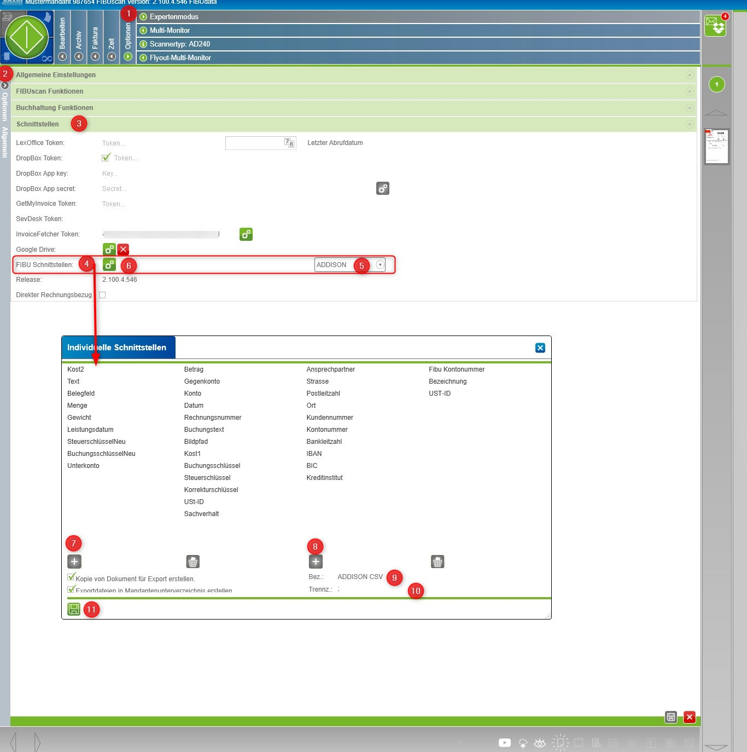The image size is (747, 752).
Task: Save individual interface with green disk icon
Action: coord(74,609)
